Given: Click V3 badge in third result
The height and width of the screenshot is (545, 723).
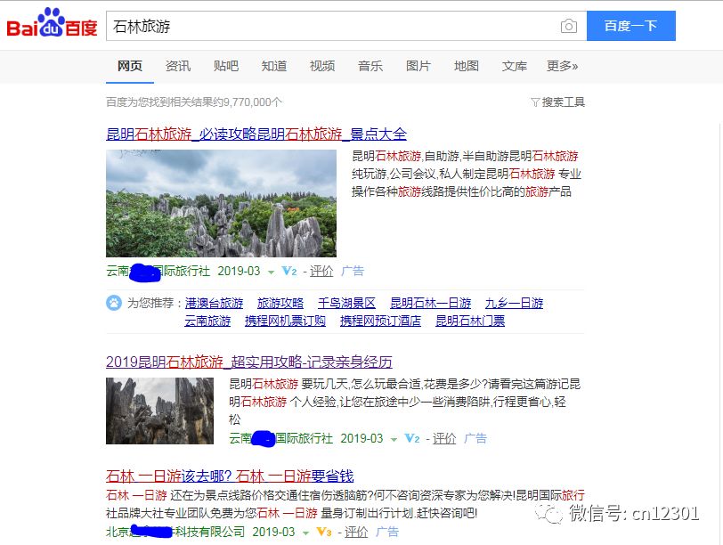Looking at the screenshot, I should (324, 533).
